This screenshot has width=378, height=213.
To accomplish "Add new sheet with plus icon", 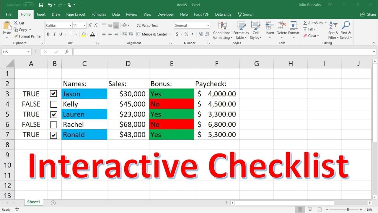I will 53,203.
